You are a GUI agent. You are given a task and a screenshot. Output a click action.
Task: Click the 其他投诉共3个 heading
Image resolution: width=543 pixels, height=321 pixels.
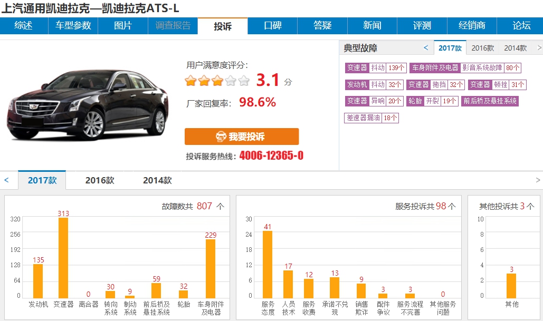pyautogui.click(x=507, y=207)
